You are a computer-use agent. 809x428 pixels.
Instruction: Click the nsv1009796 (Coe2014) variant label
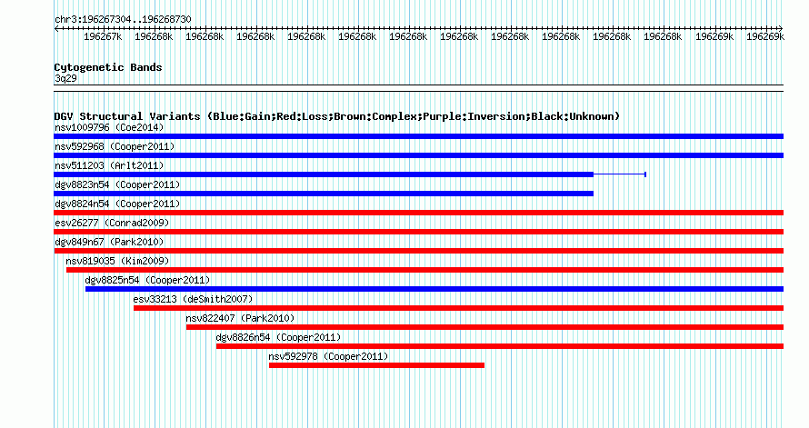109,127
